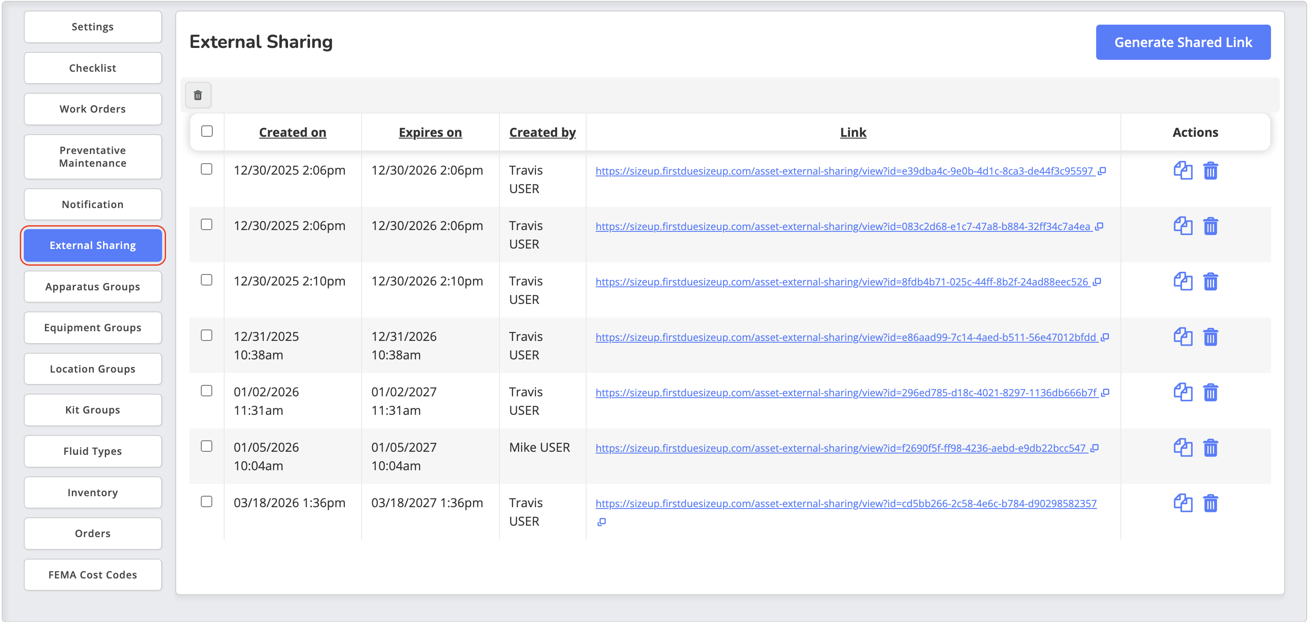Open Equipment Groups section
1308x622 pixels.
93,327
